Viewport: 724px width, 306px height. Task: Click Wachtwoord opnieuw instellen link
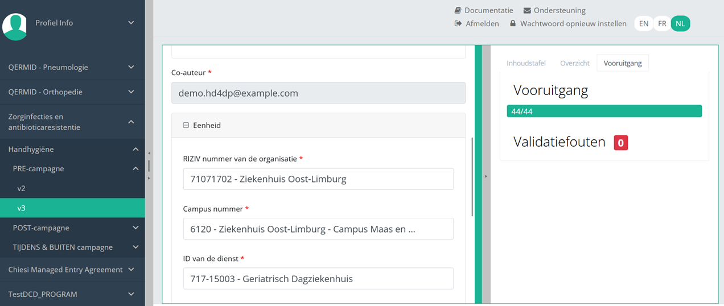(573, 24)
